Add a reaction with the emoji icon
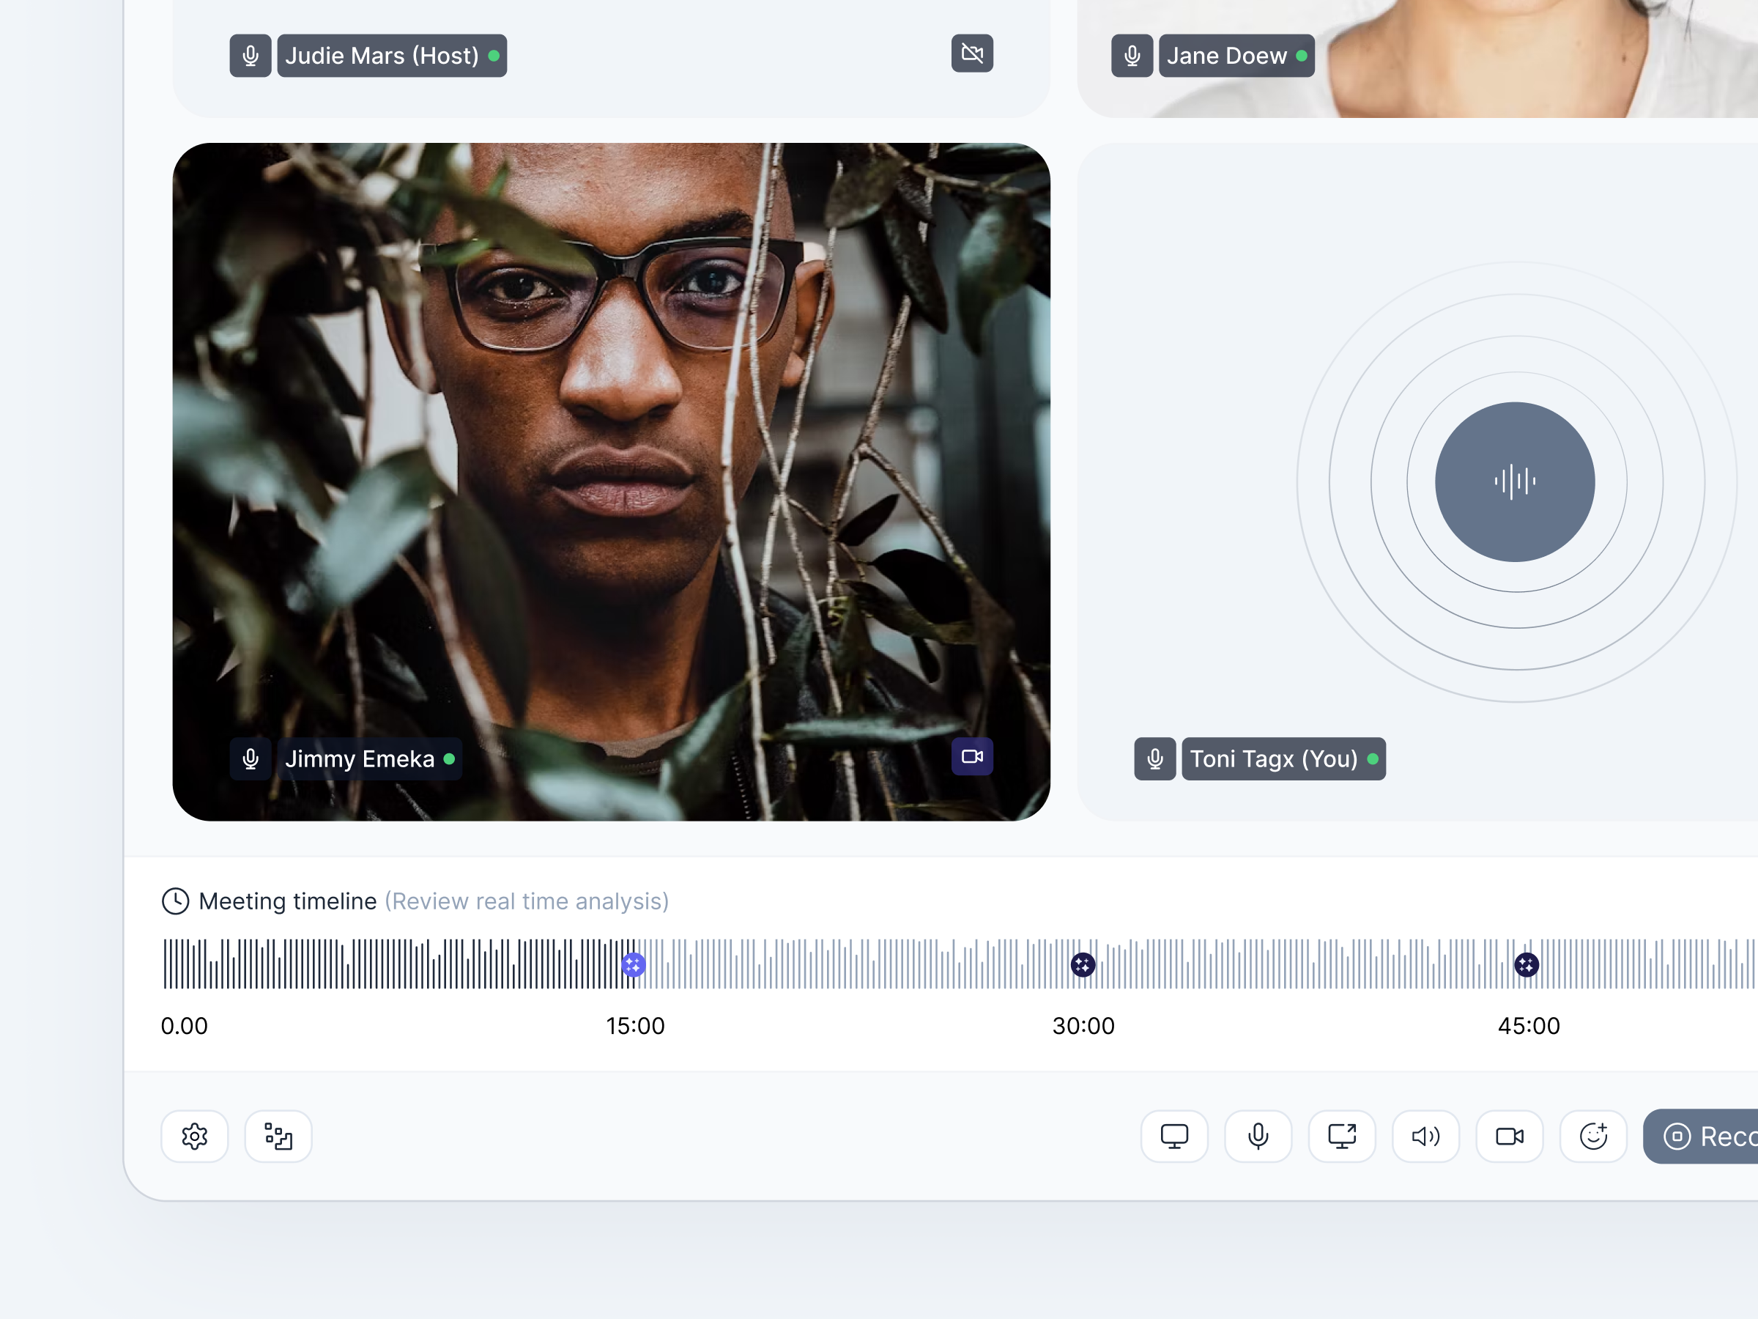The width and height of the screenshot is (1758, 1319). (1592, 1136)
